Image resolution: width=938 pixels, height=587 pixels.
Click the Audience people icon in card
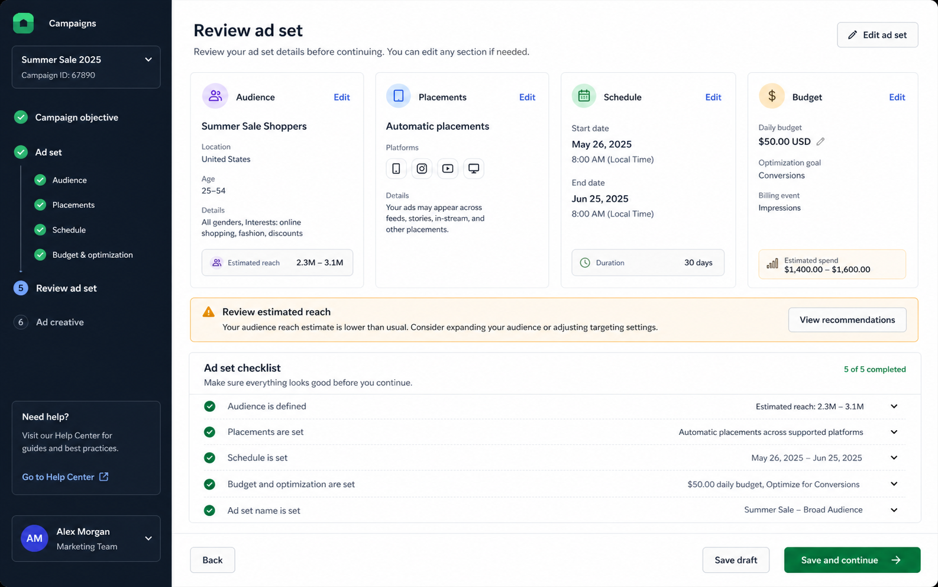[x=215, y=96]
